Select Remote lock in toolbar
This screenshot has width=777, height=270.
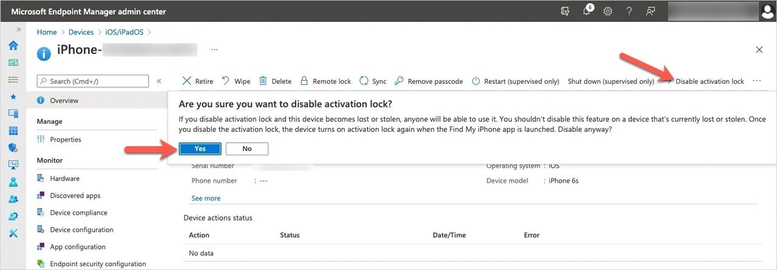click(325, 81)
